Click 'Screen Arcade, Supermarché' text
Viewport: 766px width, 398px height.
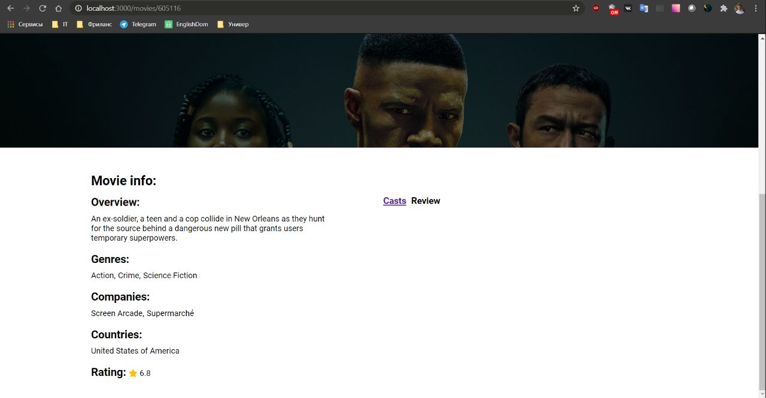(x=142, y=313)
